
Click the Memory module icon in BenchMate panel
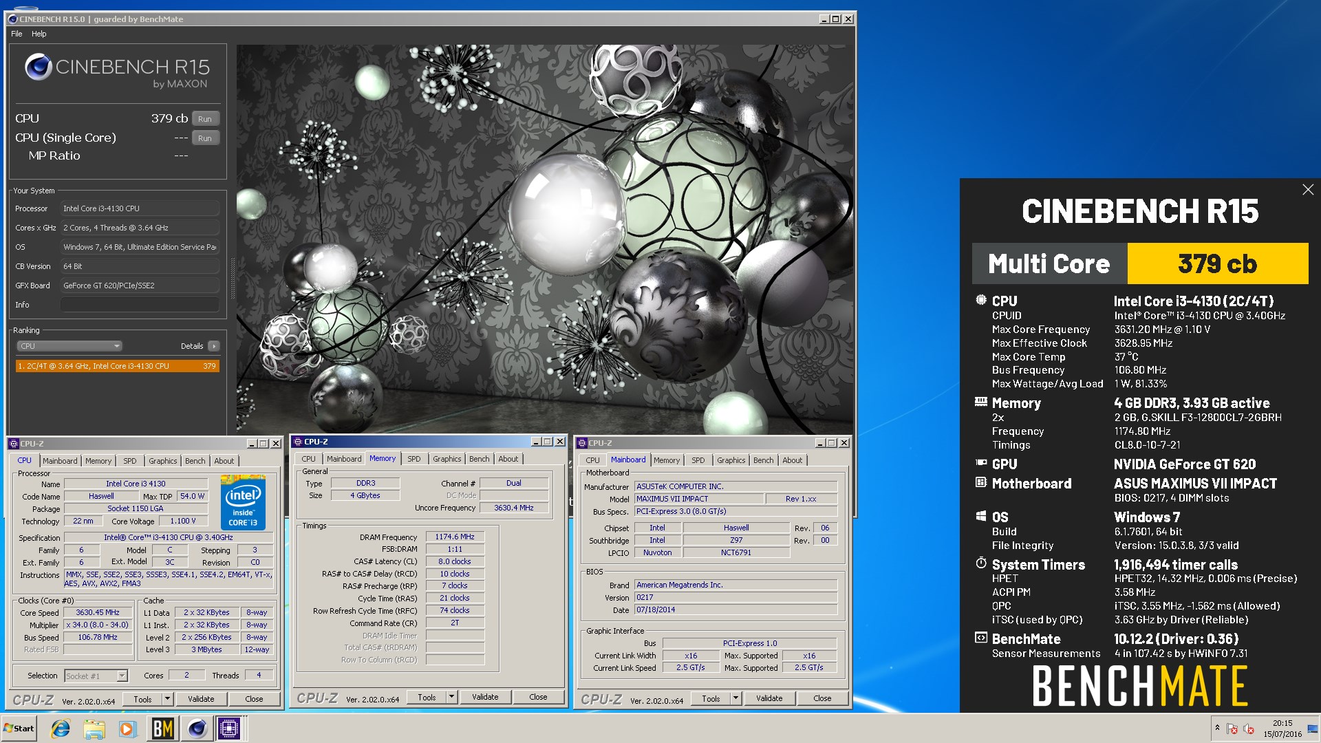981,402
